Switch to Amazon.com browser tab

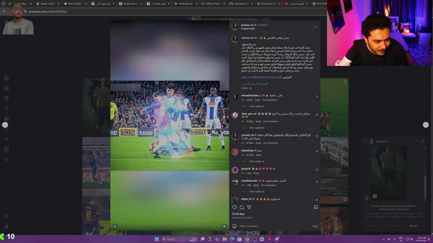(x=131, y=4)
